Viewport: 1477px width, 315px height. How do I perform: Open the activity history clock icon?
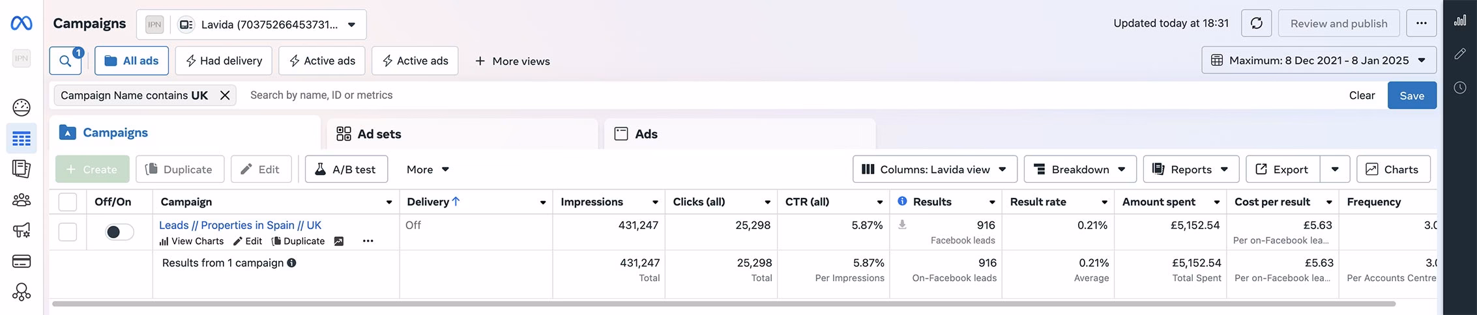[1460, 87]
